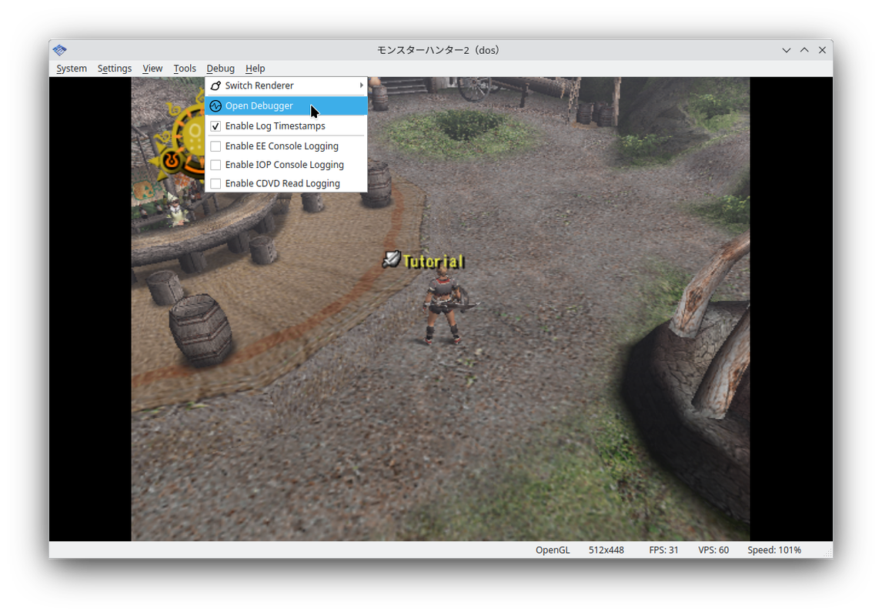Close the Debug menu via its label
882x616 pixels.
point(220,68)
